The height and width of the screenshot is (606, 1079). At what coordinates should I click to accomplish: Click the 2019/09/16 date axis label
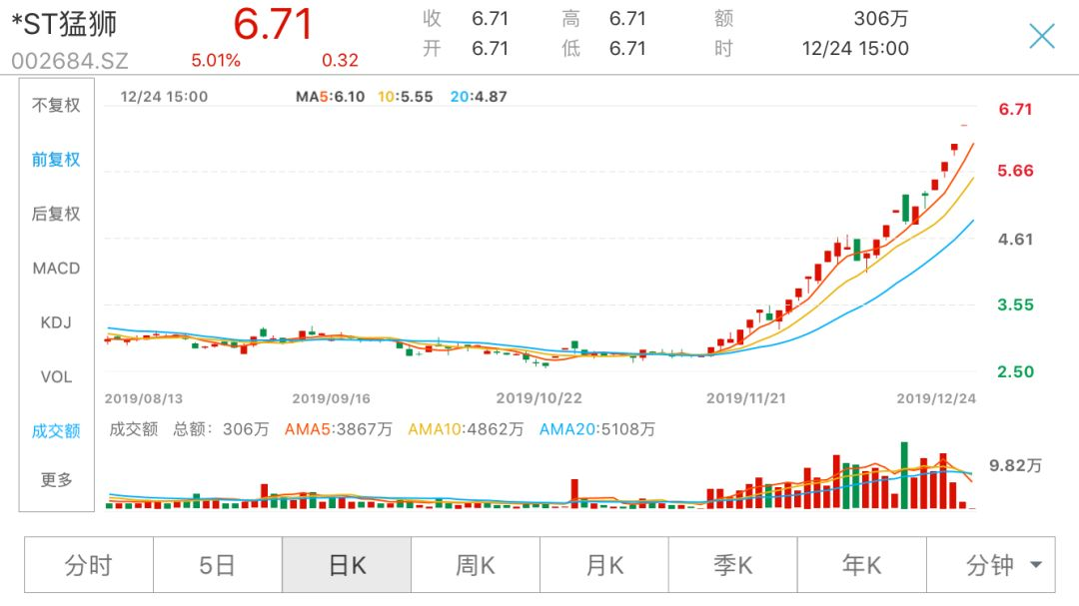tap(331, 398)
